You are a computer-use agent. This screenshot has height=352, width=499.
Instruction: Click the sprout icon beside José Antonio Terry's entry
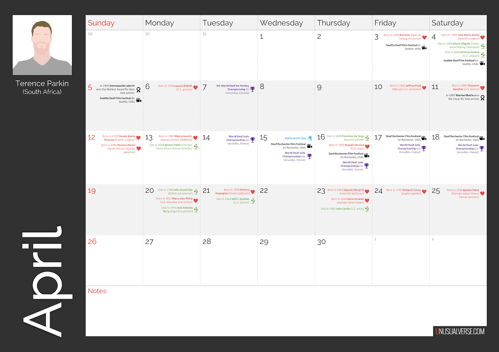pyautogui.click(x=196, y=209)
